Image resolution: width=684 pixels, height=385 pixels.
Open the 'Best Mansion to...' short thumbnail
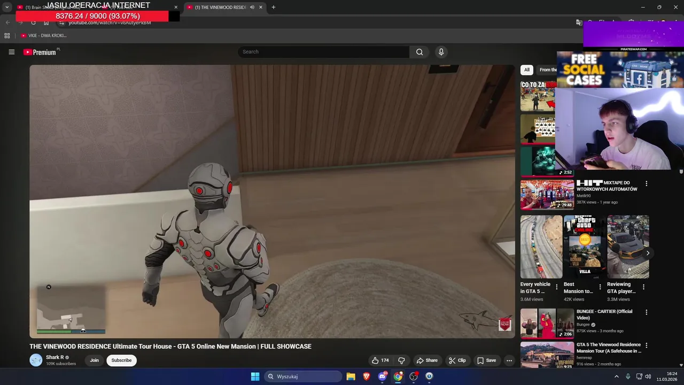pyautogui.click(x=585, y=247)
